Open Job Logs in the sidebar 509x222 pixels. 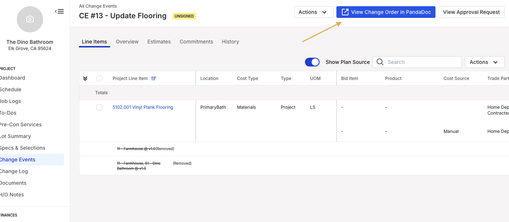coord(10,101)
